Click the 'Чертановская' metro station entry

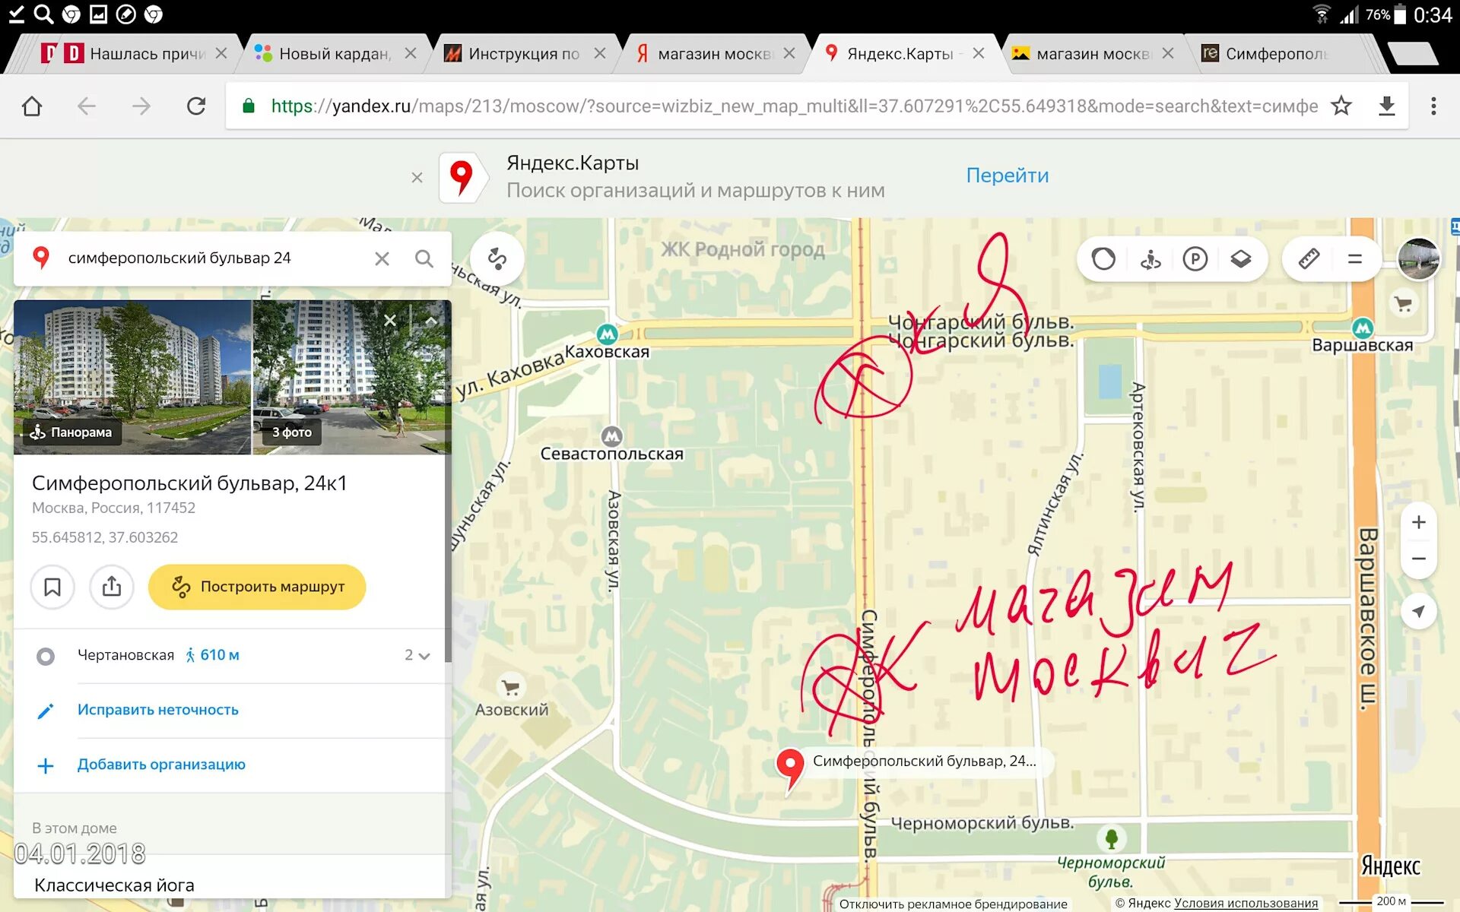[x=125, y=655]
